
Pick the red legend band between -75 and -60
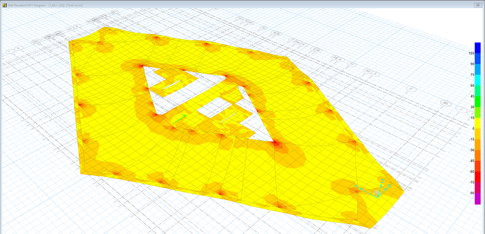pos(477,177)
